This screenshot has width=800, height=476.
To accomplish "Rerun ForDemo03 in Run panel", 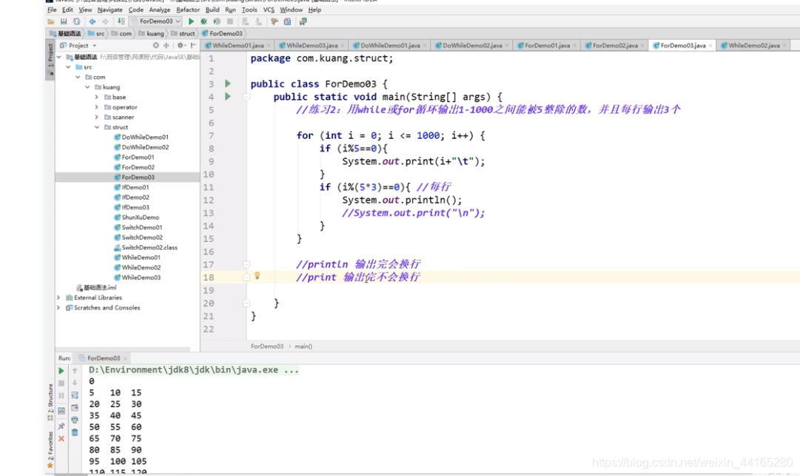I will pos(61,370).
